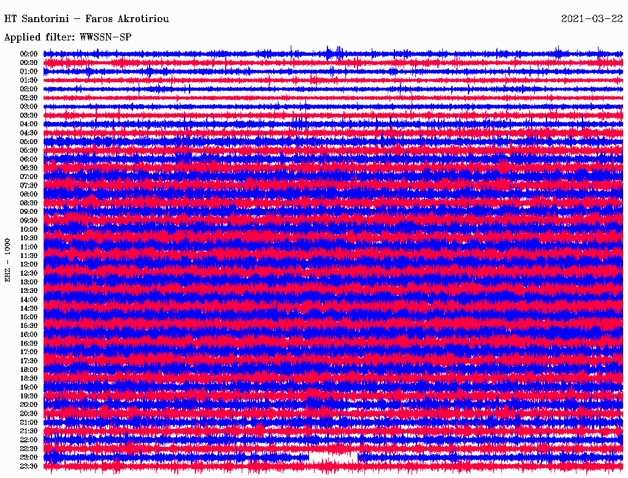Click the EHZ – 1000 axis label
Image resolution: width=628 pixels, height=478 pixels.
pos(7,260)
